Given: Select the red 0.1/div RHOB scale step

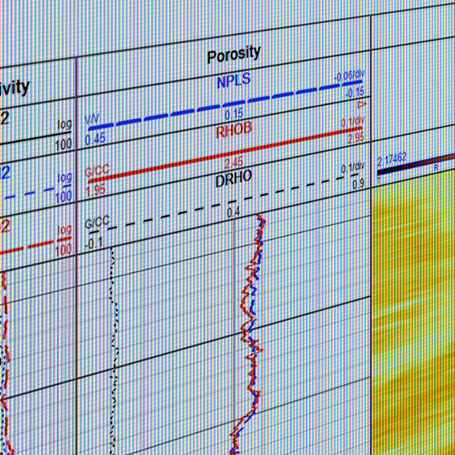Looking at the screenshot, I should coord(352,123).
